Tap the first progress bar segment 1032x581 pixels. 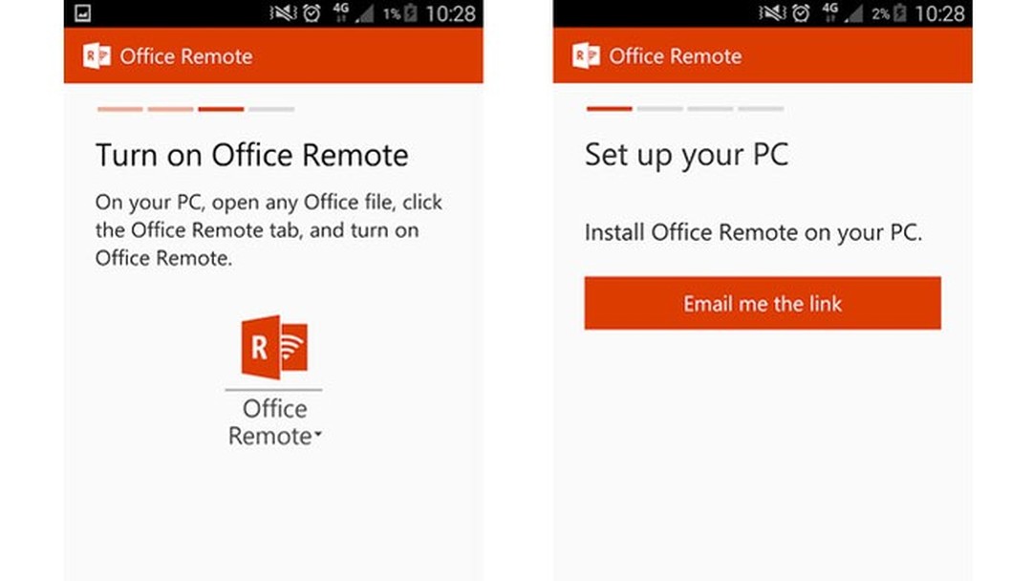(x=119, y=109)
